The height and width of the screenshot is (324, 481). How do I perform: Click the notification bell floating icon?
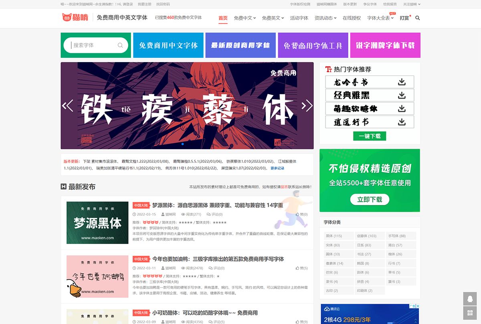point(470,299)
